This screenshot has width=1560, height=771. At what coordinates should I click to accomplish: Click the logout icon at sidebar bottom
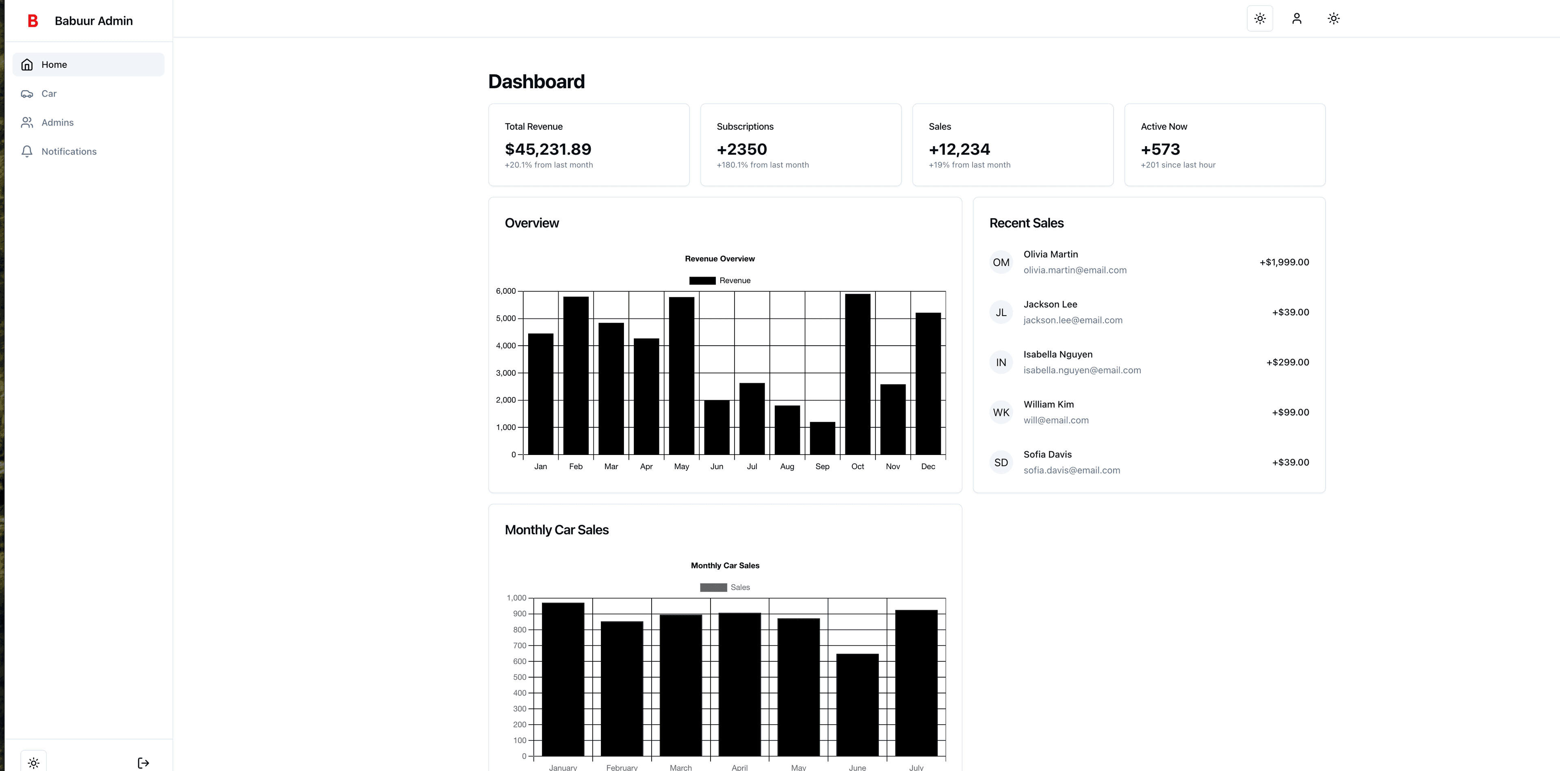click(x=143, y=762)
